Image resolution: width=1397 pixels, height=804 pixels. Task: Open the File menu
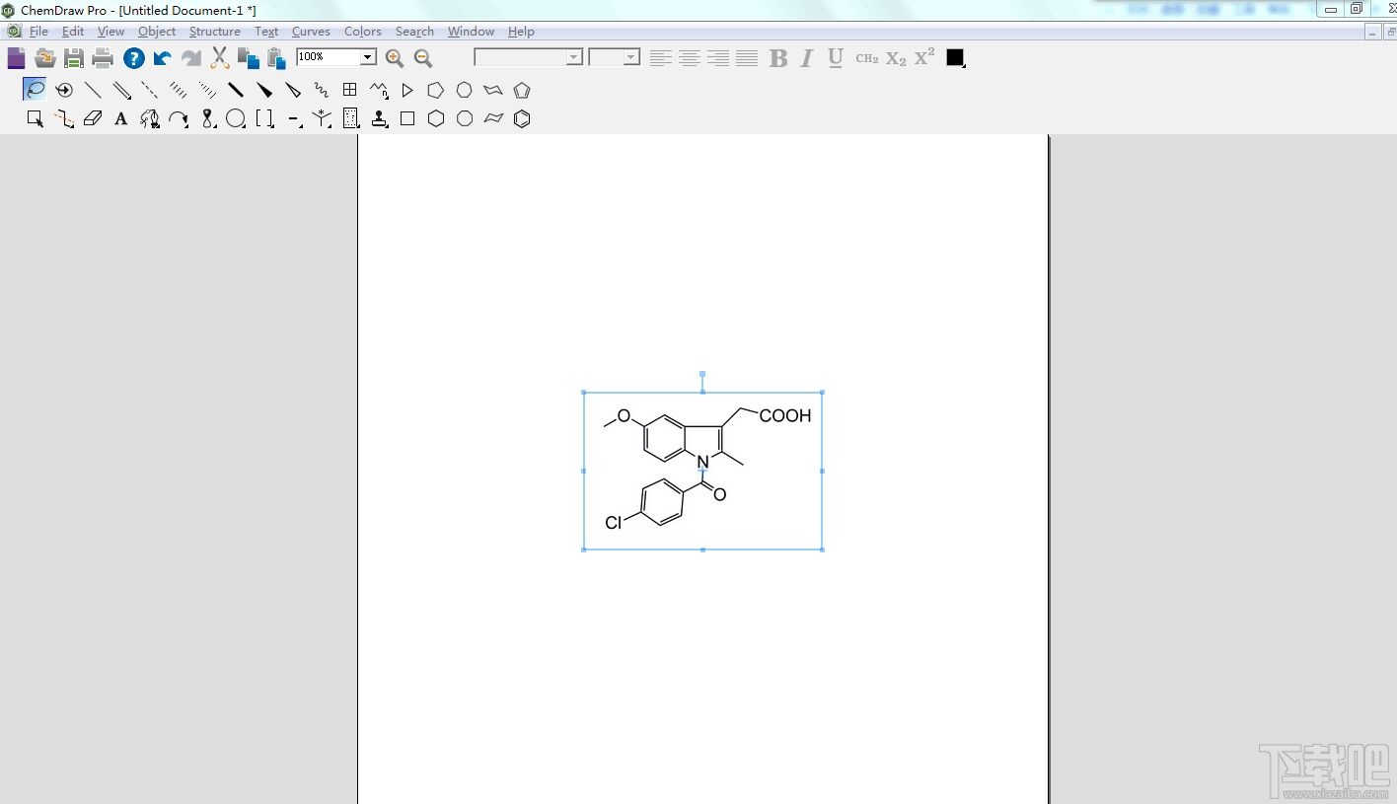(x=38, y=32)
